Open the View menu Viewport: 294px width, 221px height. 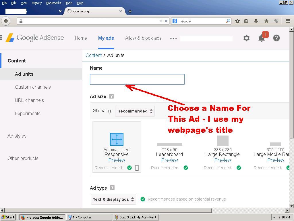tap(24, 3)
